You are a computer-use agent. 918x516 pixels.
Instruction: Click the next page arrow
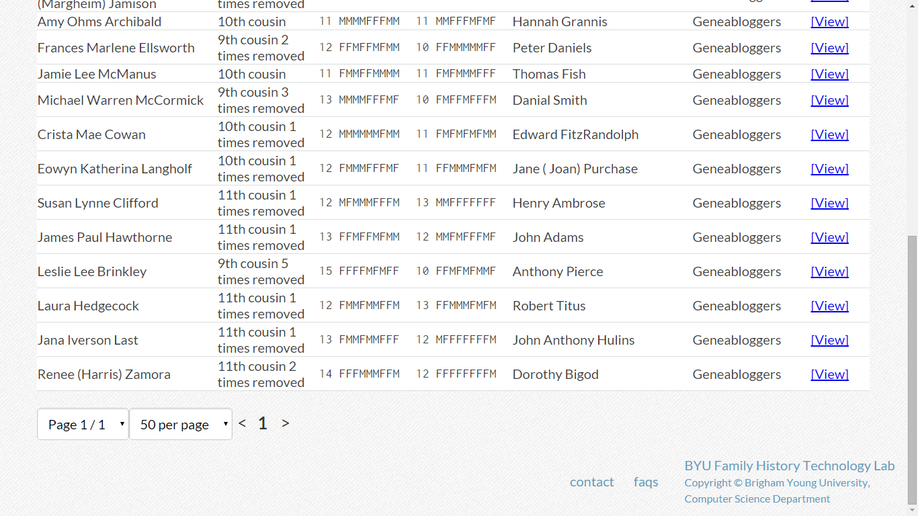click(285, 423)
